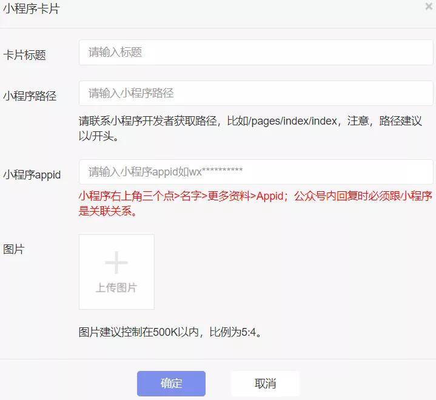The width and height of the screenshot is (436, 400).
Task: Click the 卡片标题 field label
Action: pos(25,55)
